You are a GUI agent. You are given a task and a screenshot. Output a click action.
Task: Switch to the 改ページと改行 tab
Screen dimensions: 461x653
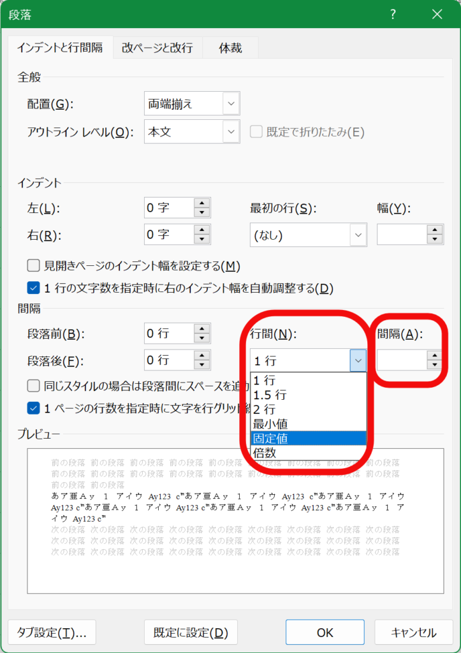[x=157, y=48]
